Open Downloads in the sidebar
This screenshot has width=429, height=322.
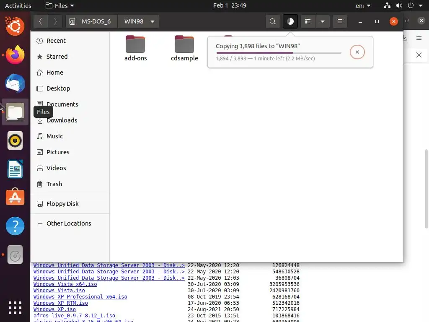(x=70, y=120)
